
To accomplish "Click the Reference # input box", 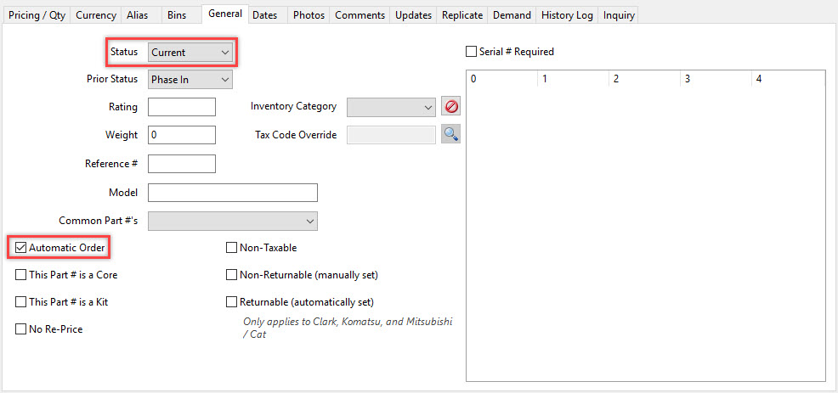I will (182, 164).
